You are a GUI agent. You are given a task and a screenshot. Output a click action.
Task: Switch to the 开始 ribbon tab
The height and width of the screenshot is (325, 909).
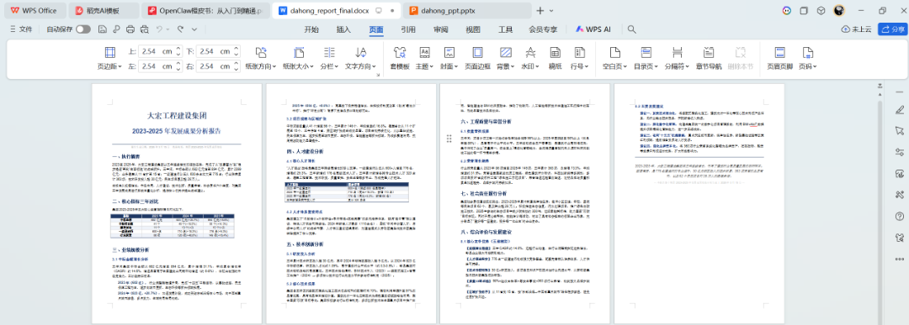pos(312,29)
